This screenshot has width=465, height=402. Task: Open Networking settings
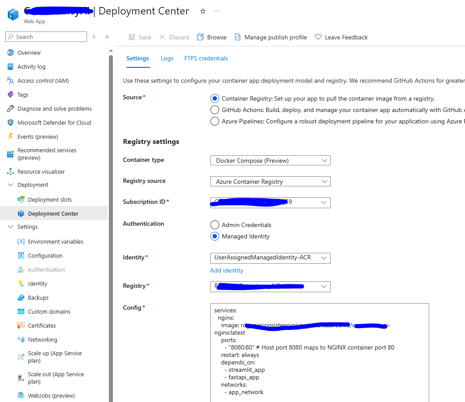pyautogui.click(x=42, y=339)
